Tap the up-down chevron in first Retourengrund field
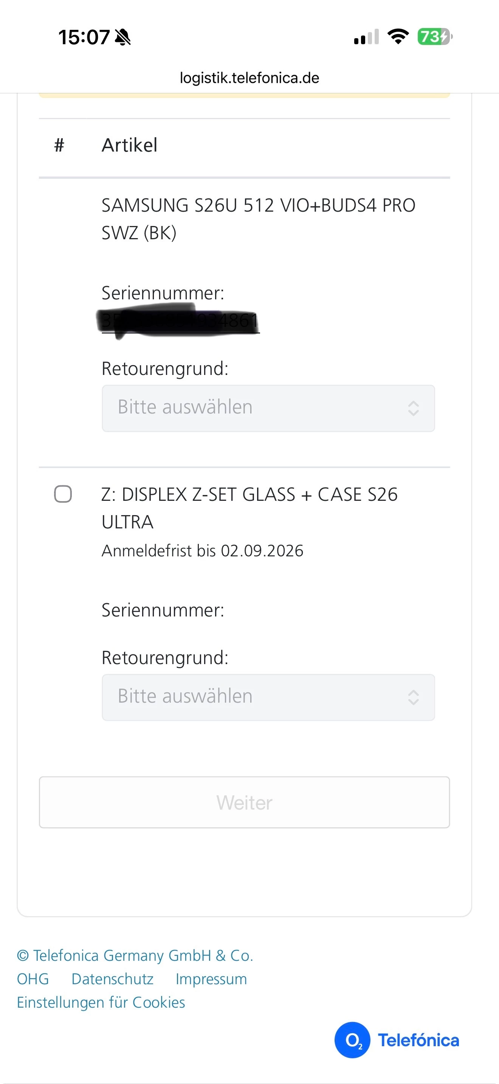This screenshot has height=1084, width=499. click(413, 408)
